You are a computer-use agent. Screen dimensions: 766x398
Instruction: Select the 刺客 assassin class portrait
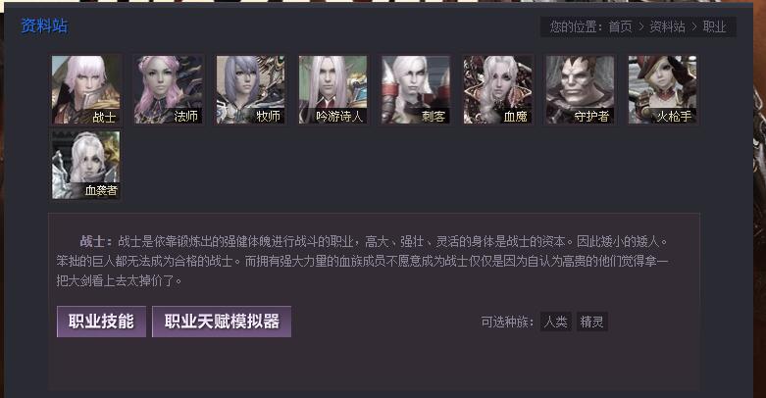[x=415, y=89]
